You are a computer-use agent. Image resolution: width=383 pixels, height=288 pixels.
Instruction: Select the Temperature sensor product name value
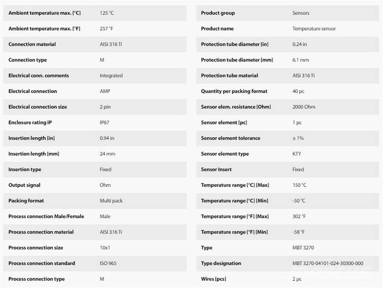[314, 28]
